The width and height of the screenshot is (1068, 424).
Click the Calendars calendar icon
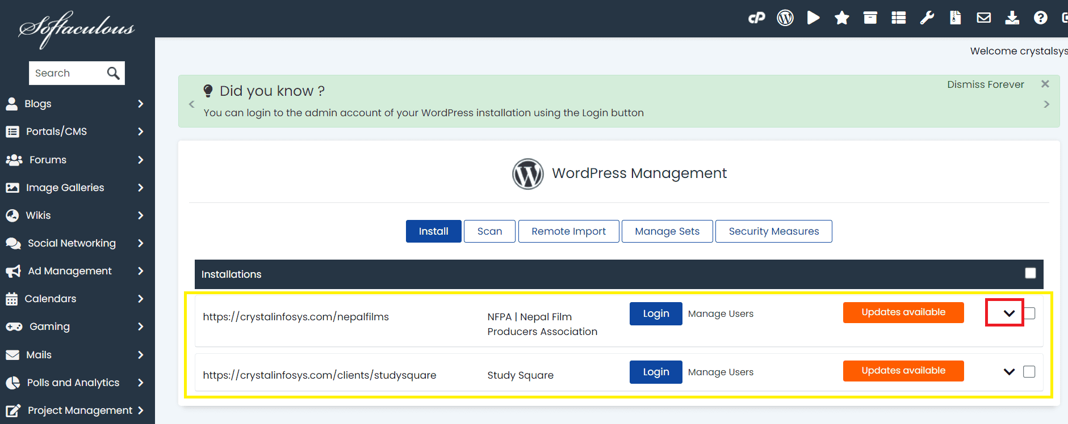(x=11, y=299)
